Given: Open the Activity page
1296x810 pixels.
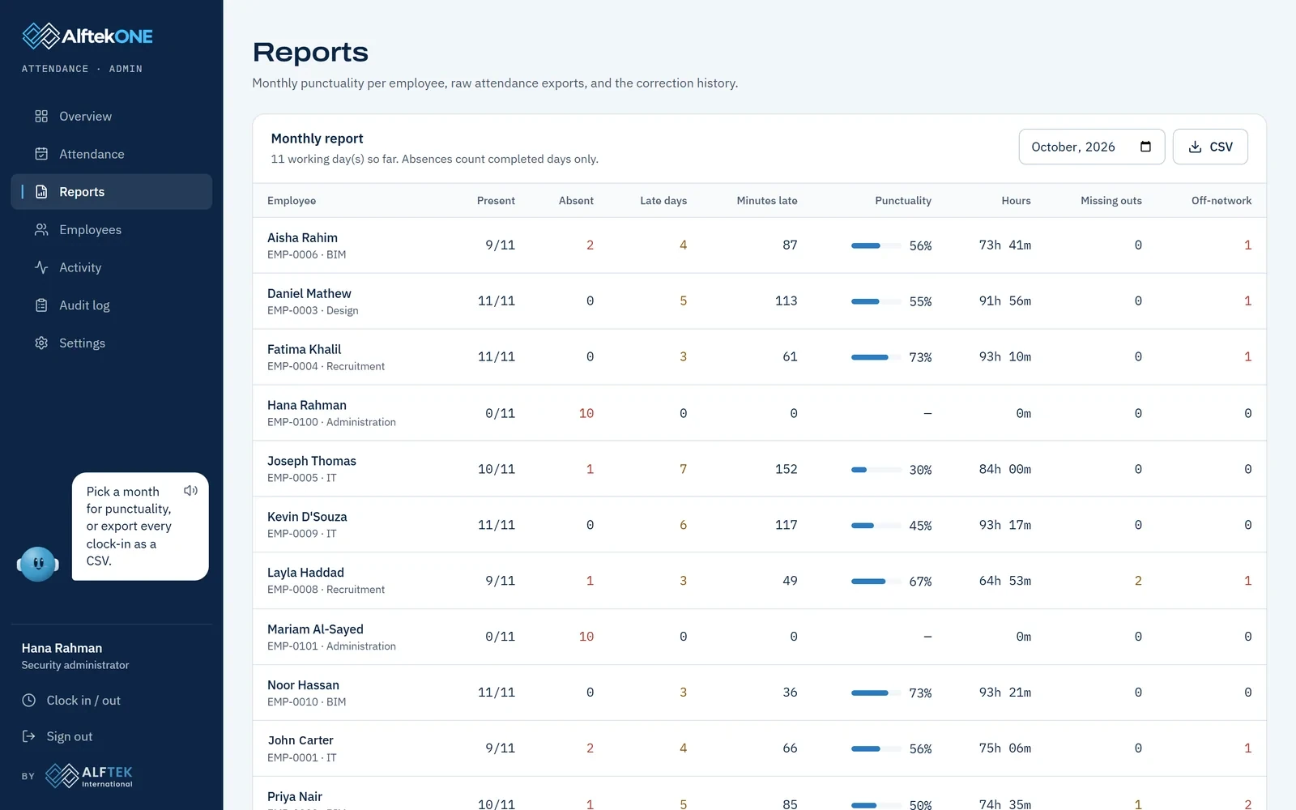Looking at the screenshot, I should pos(112,267).
